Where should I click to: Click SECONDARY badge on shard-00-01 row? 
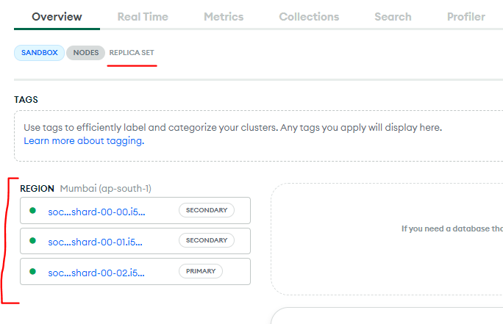(x=206, y=240)
